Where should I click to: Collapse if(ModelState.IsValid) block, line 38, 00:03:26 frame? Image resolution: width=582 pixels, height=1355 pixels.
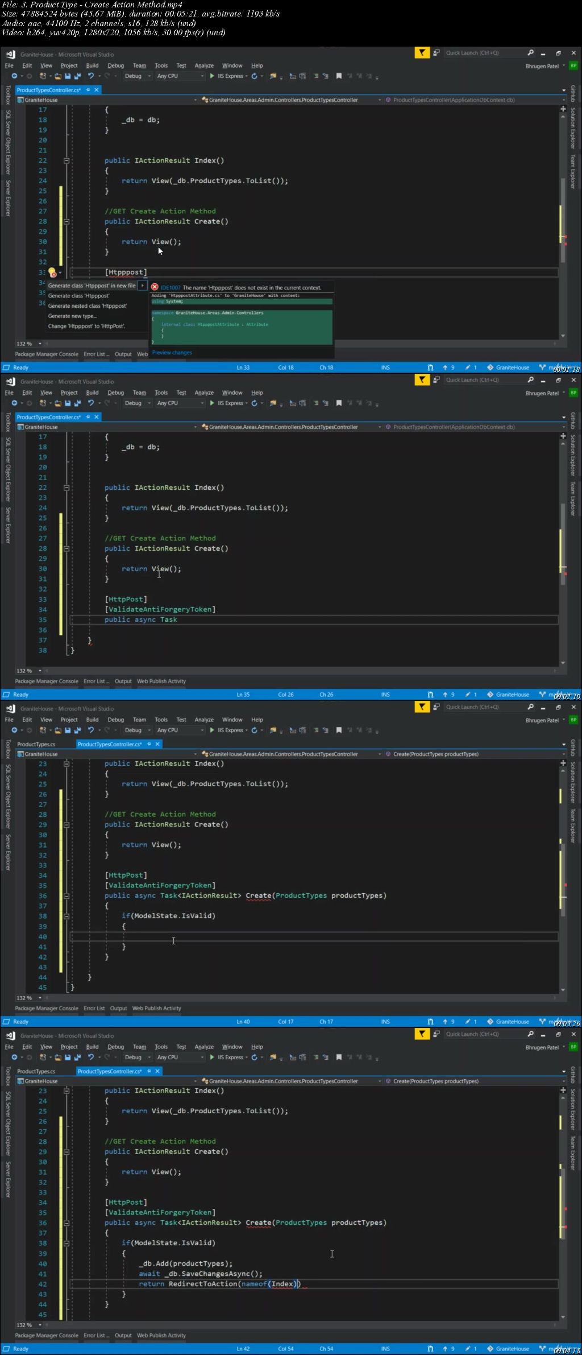(66, 916)
